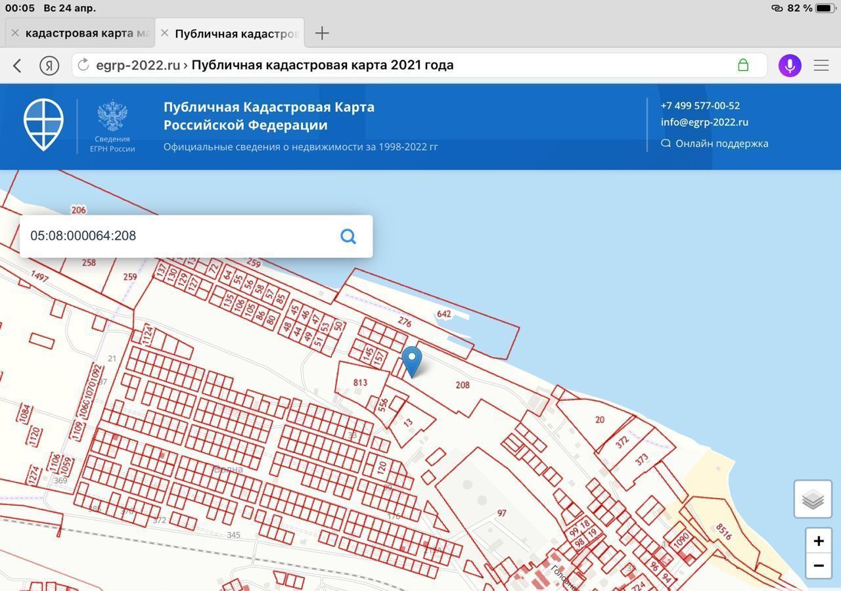Select parcel labeled 120 in the center

[x=382, y=468]
